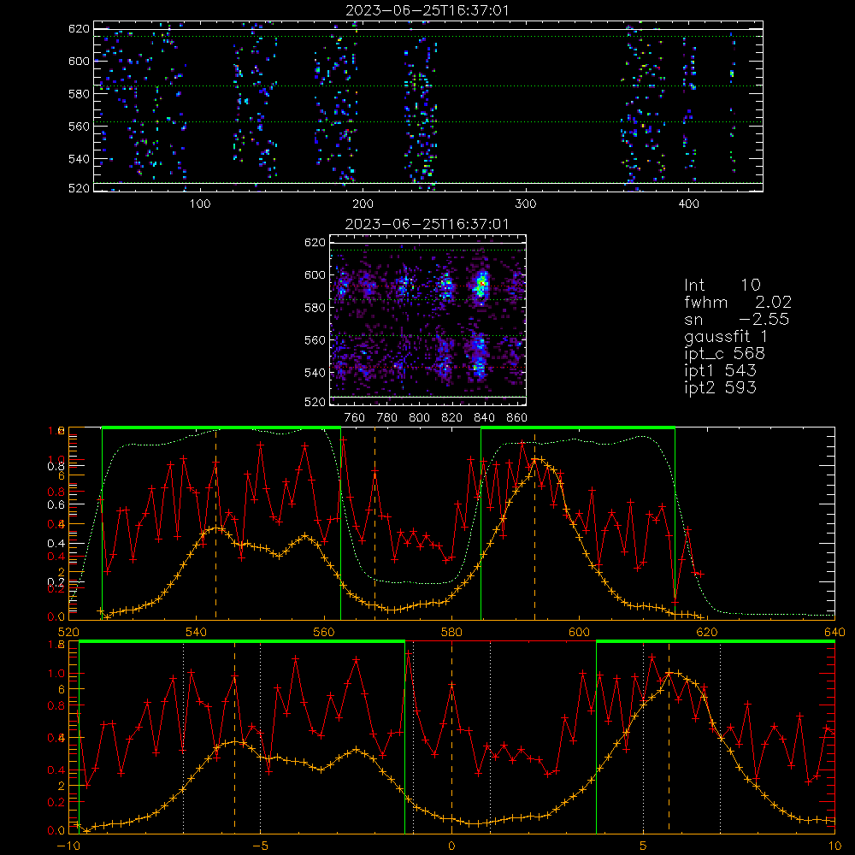Click x-axis label 840 on middle image
Image resolution: width=855 pixels, height=855 pixels.
(x=484, y=418)
